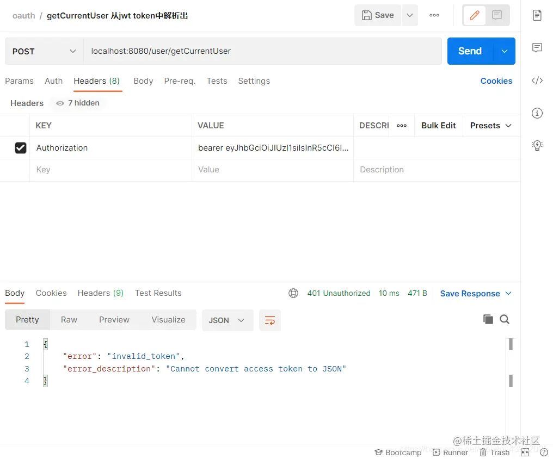Click the network globe icon

tap(293, 293)
